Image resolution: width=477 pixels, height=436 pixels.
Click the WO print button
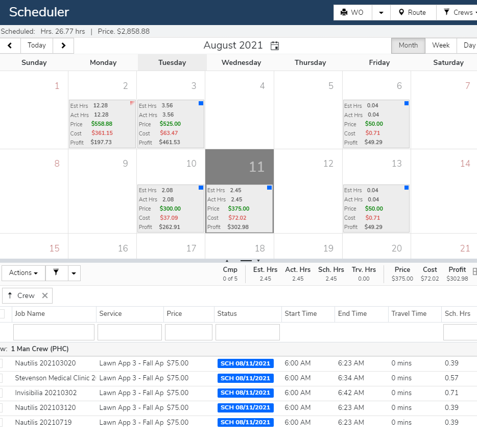click(352, 12)
